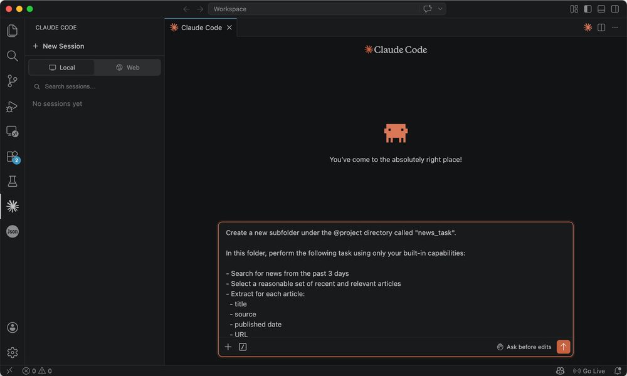627x376 pixels.
Task: Open the slash commands menu
Action: 243,347
